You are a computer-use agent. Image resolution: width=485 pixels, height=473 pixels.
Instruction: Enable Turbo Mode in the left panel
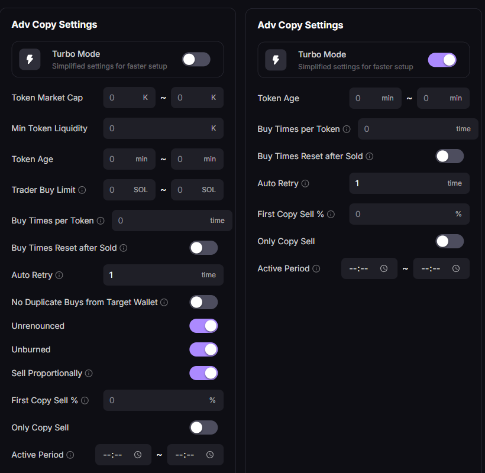pos(196,59)
